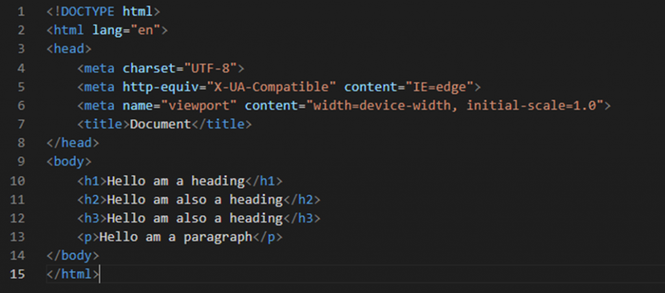This screenshot has height=293, width=665.
Task: Click line number 8 in the gutter
Action: point(21,143)
